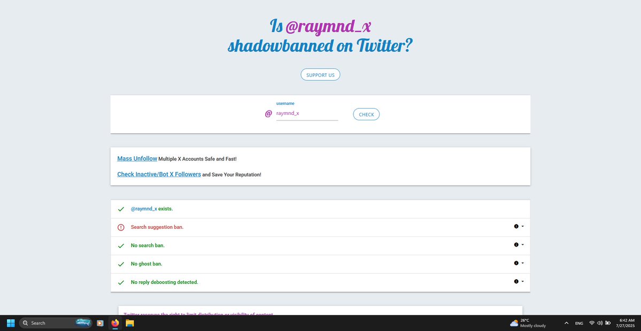Image resolution: width=641 pixels, height=331 pixels.
Task: Open Check Inactive/Bot X Followers link
Action: click(x=159, y=174)
